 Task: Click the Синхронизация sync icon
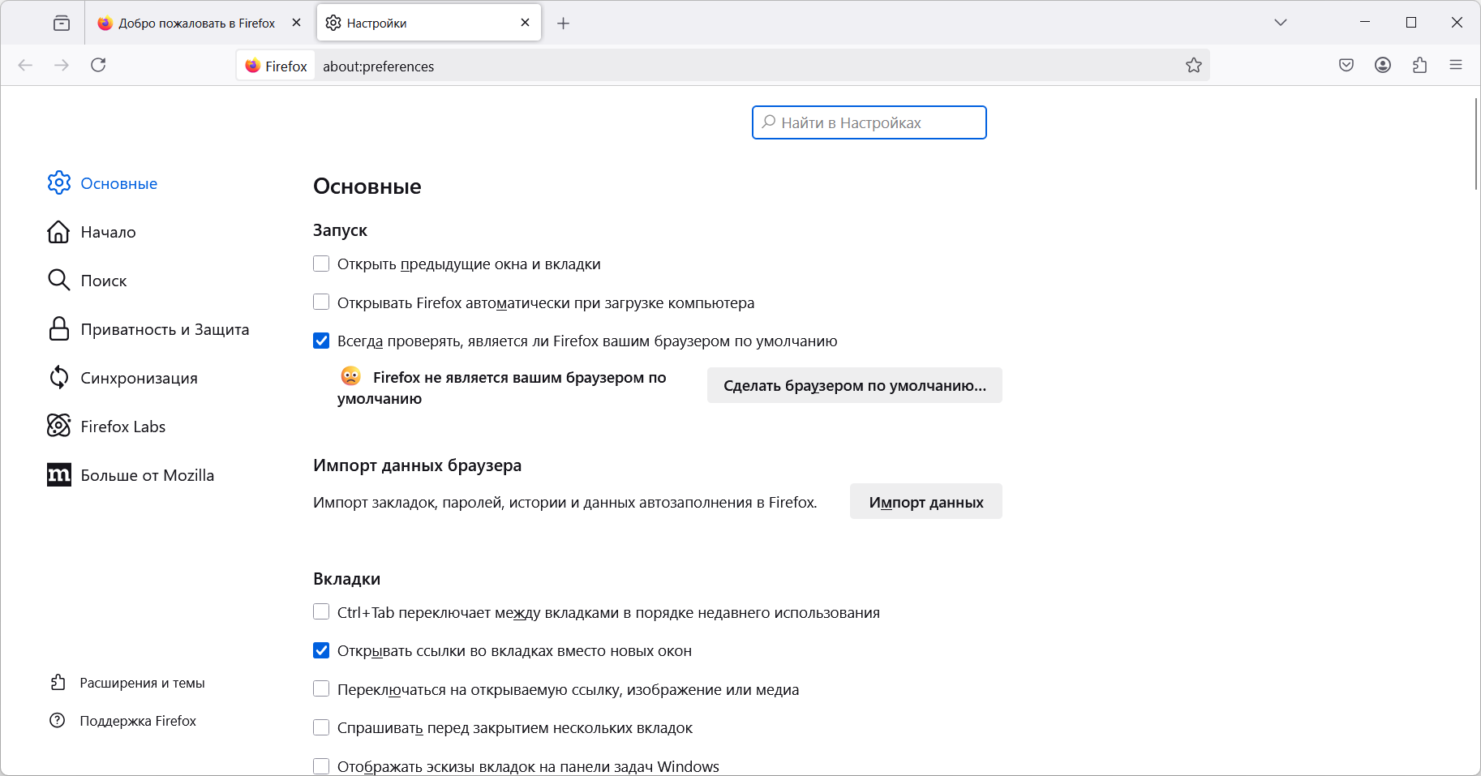(x=59, y=378)
